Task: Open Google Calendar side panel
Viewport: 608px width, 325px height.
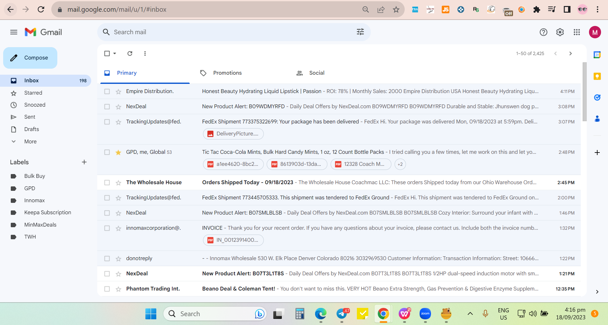Action: [597, 55]
